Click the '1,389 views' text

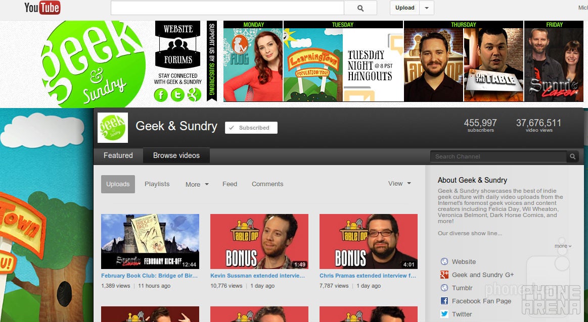pos(115,286)
